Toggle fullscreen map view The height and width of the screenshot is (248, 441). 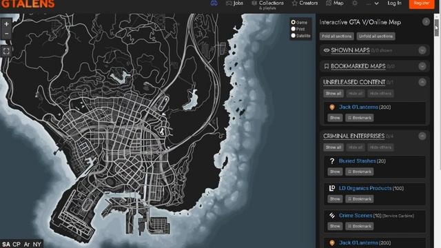click(x=6, y=51)
